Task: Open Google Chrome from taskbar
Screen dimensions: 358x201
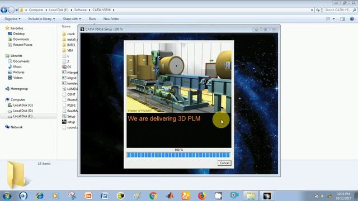Action: click(x=153, y=196)
